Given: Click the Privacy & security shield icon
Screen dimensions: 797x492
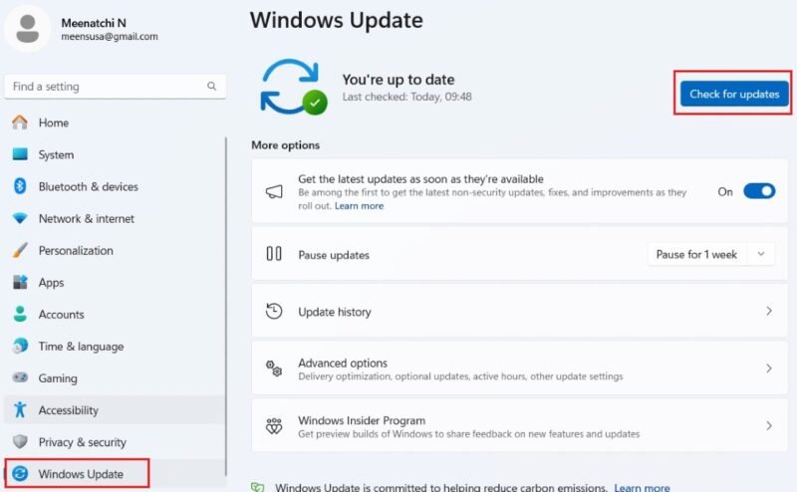Looking at the screenshot, I should (x=20, y=441).
